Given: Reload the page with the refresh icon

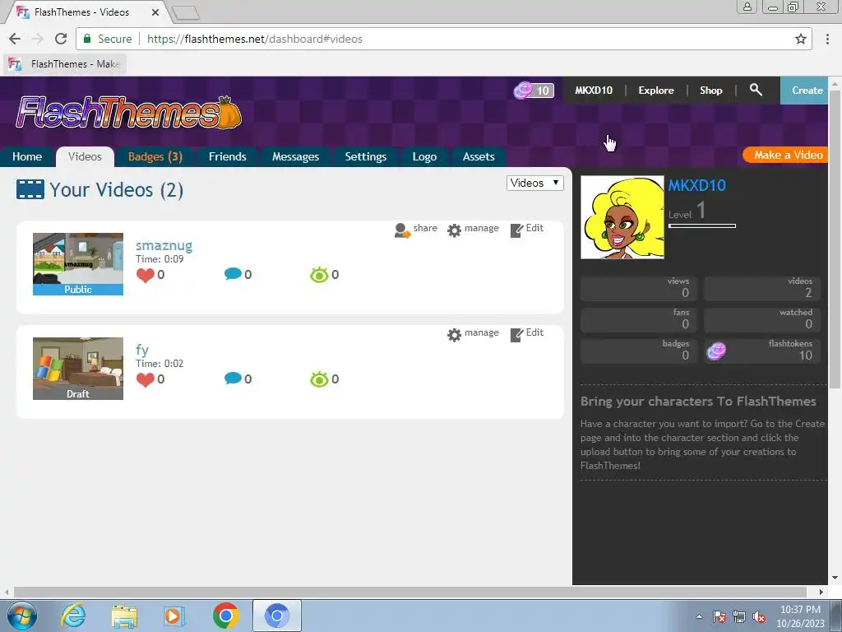Looking at the screenshot, I should (61, 39).
